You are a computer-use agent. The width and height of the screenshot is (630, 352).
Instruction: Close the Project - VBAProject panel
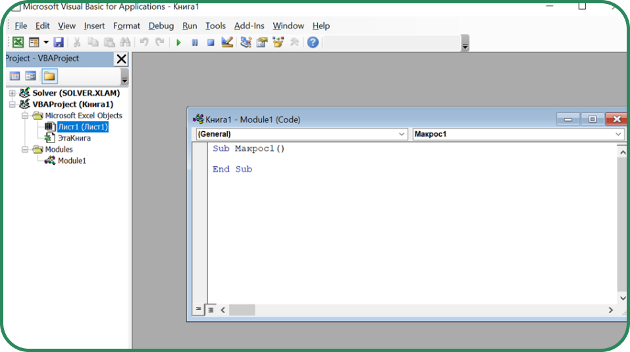121,59
